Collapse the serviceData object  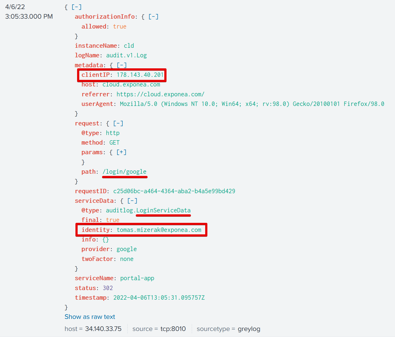tap(132, 201)
